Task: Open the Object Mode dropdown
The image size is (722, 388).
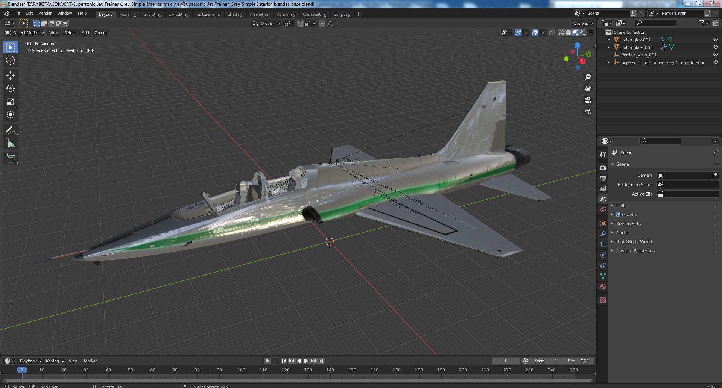Action: (x=24, y=33)
